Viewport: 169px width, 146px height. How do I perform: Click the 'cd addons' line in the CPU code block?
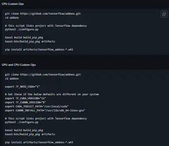12,18
